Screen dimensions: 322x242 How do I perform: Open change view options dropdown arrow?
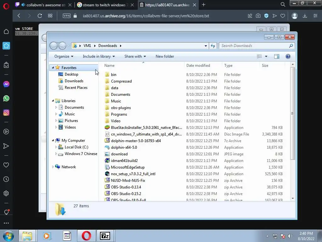(x=266, y=56)
